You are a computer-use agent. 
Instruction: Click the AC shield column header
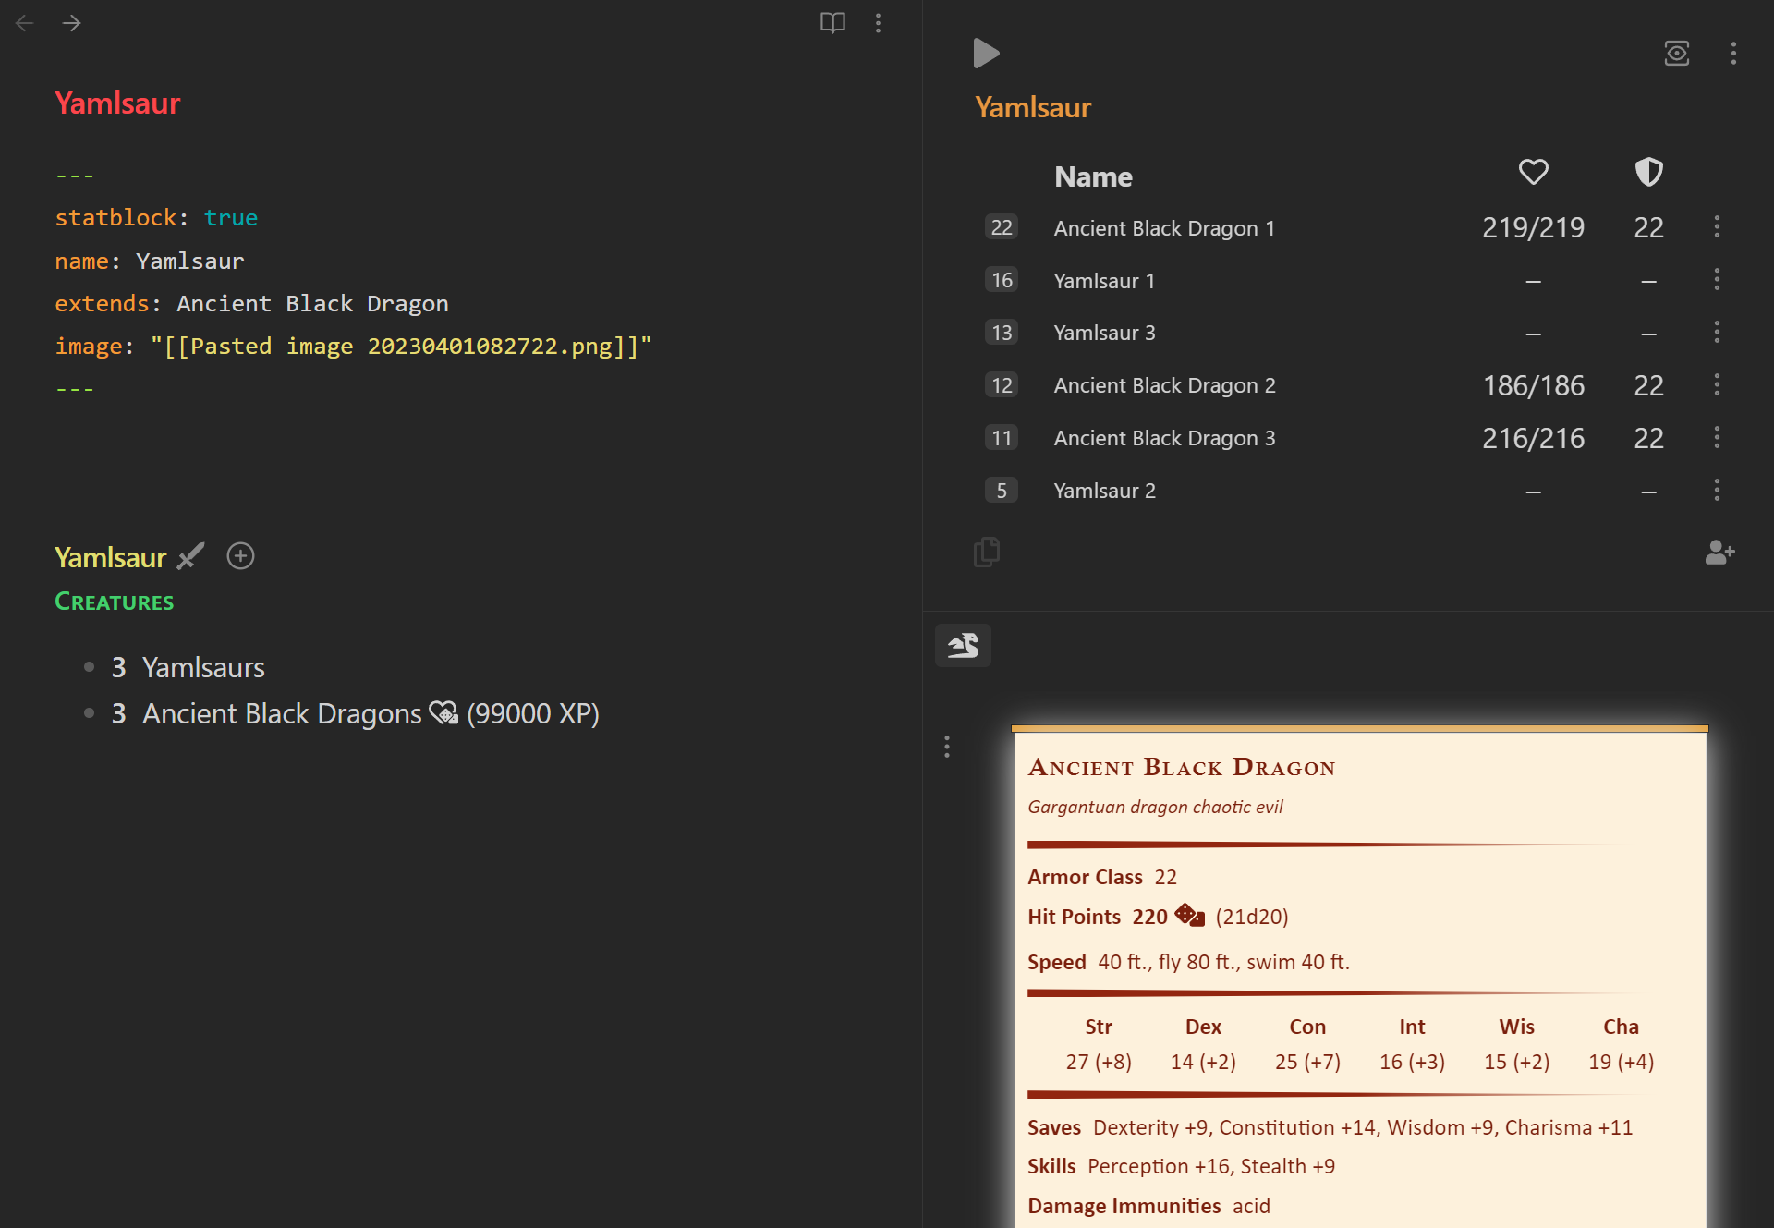[1648, 171]
